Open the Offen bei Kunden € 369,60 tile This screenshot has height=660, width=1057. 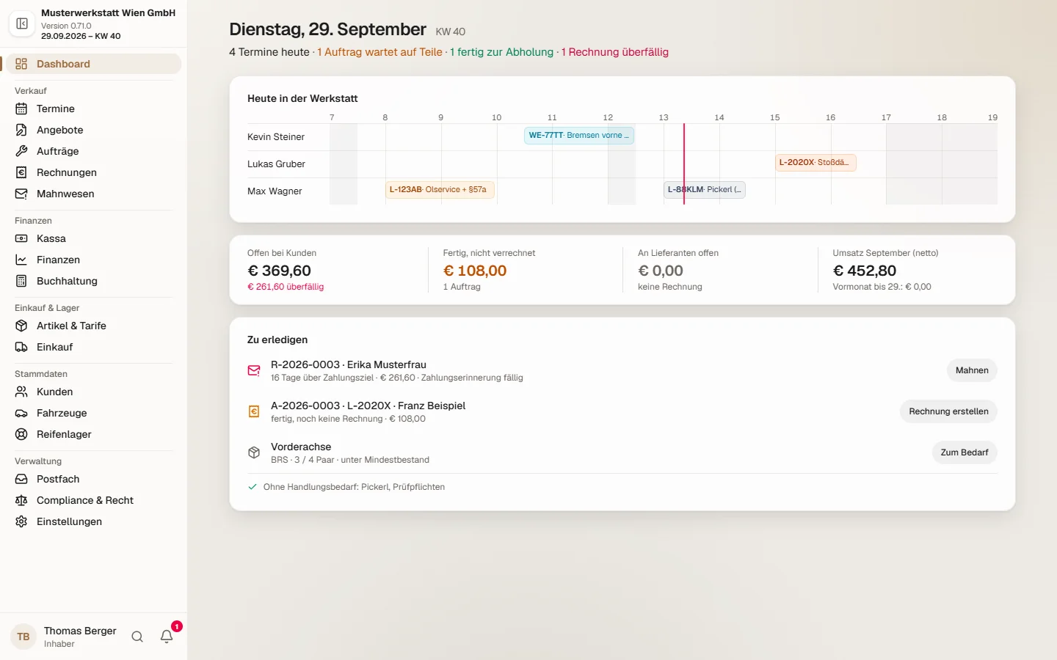(329, 270)
